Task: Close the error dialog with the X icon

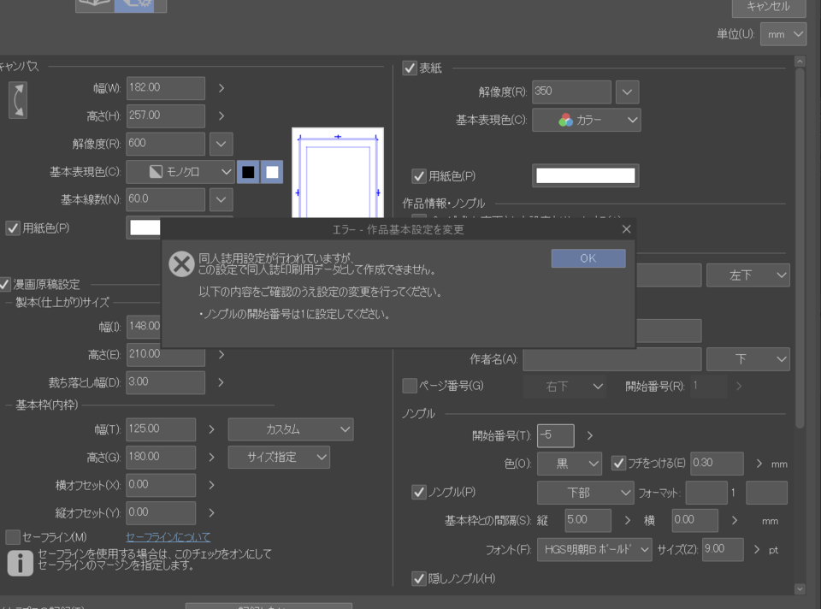Action: click(x=625, y=229)
